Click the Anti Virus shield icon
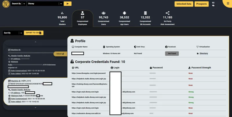Screen dimensions: 232x117 (135, 47)
